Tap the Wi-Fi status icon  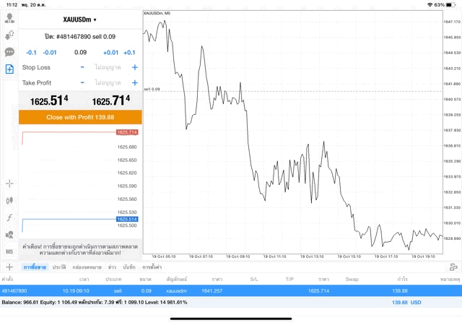(x=430, y=5)
